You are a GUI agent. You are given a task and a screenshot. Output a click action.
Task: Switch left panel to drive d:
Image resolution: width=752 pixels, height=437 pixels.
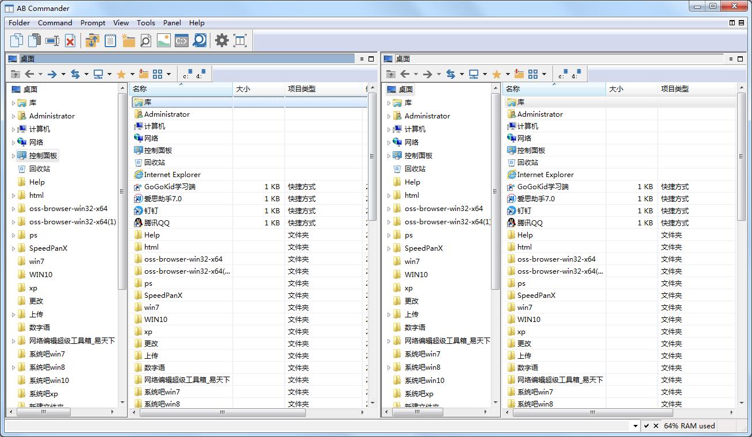point(201,74)
